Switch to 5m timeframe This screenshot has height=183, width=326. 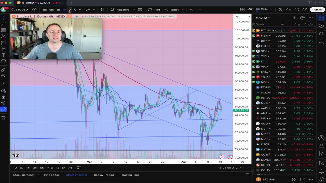point(51,10)
